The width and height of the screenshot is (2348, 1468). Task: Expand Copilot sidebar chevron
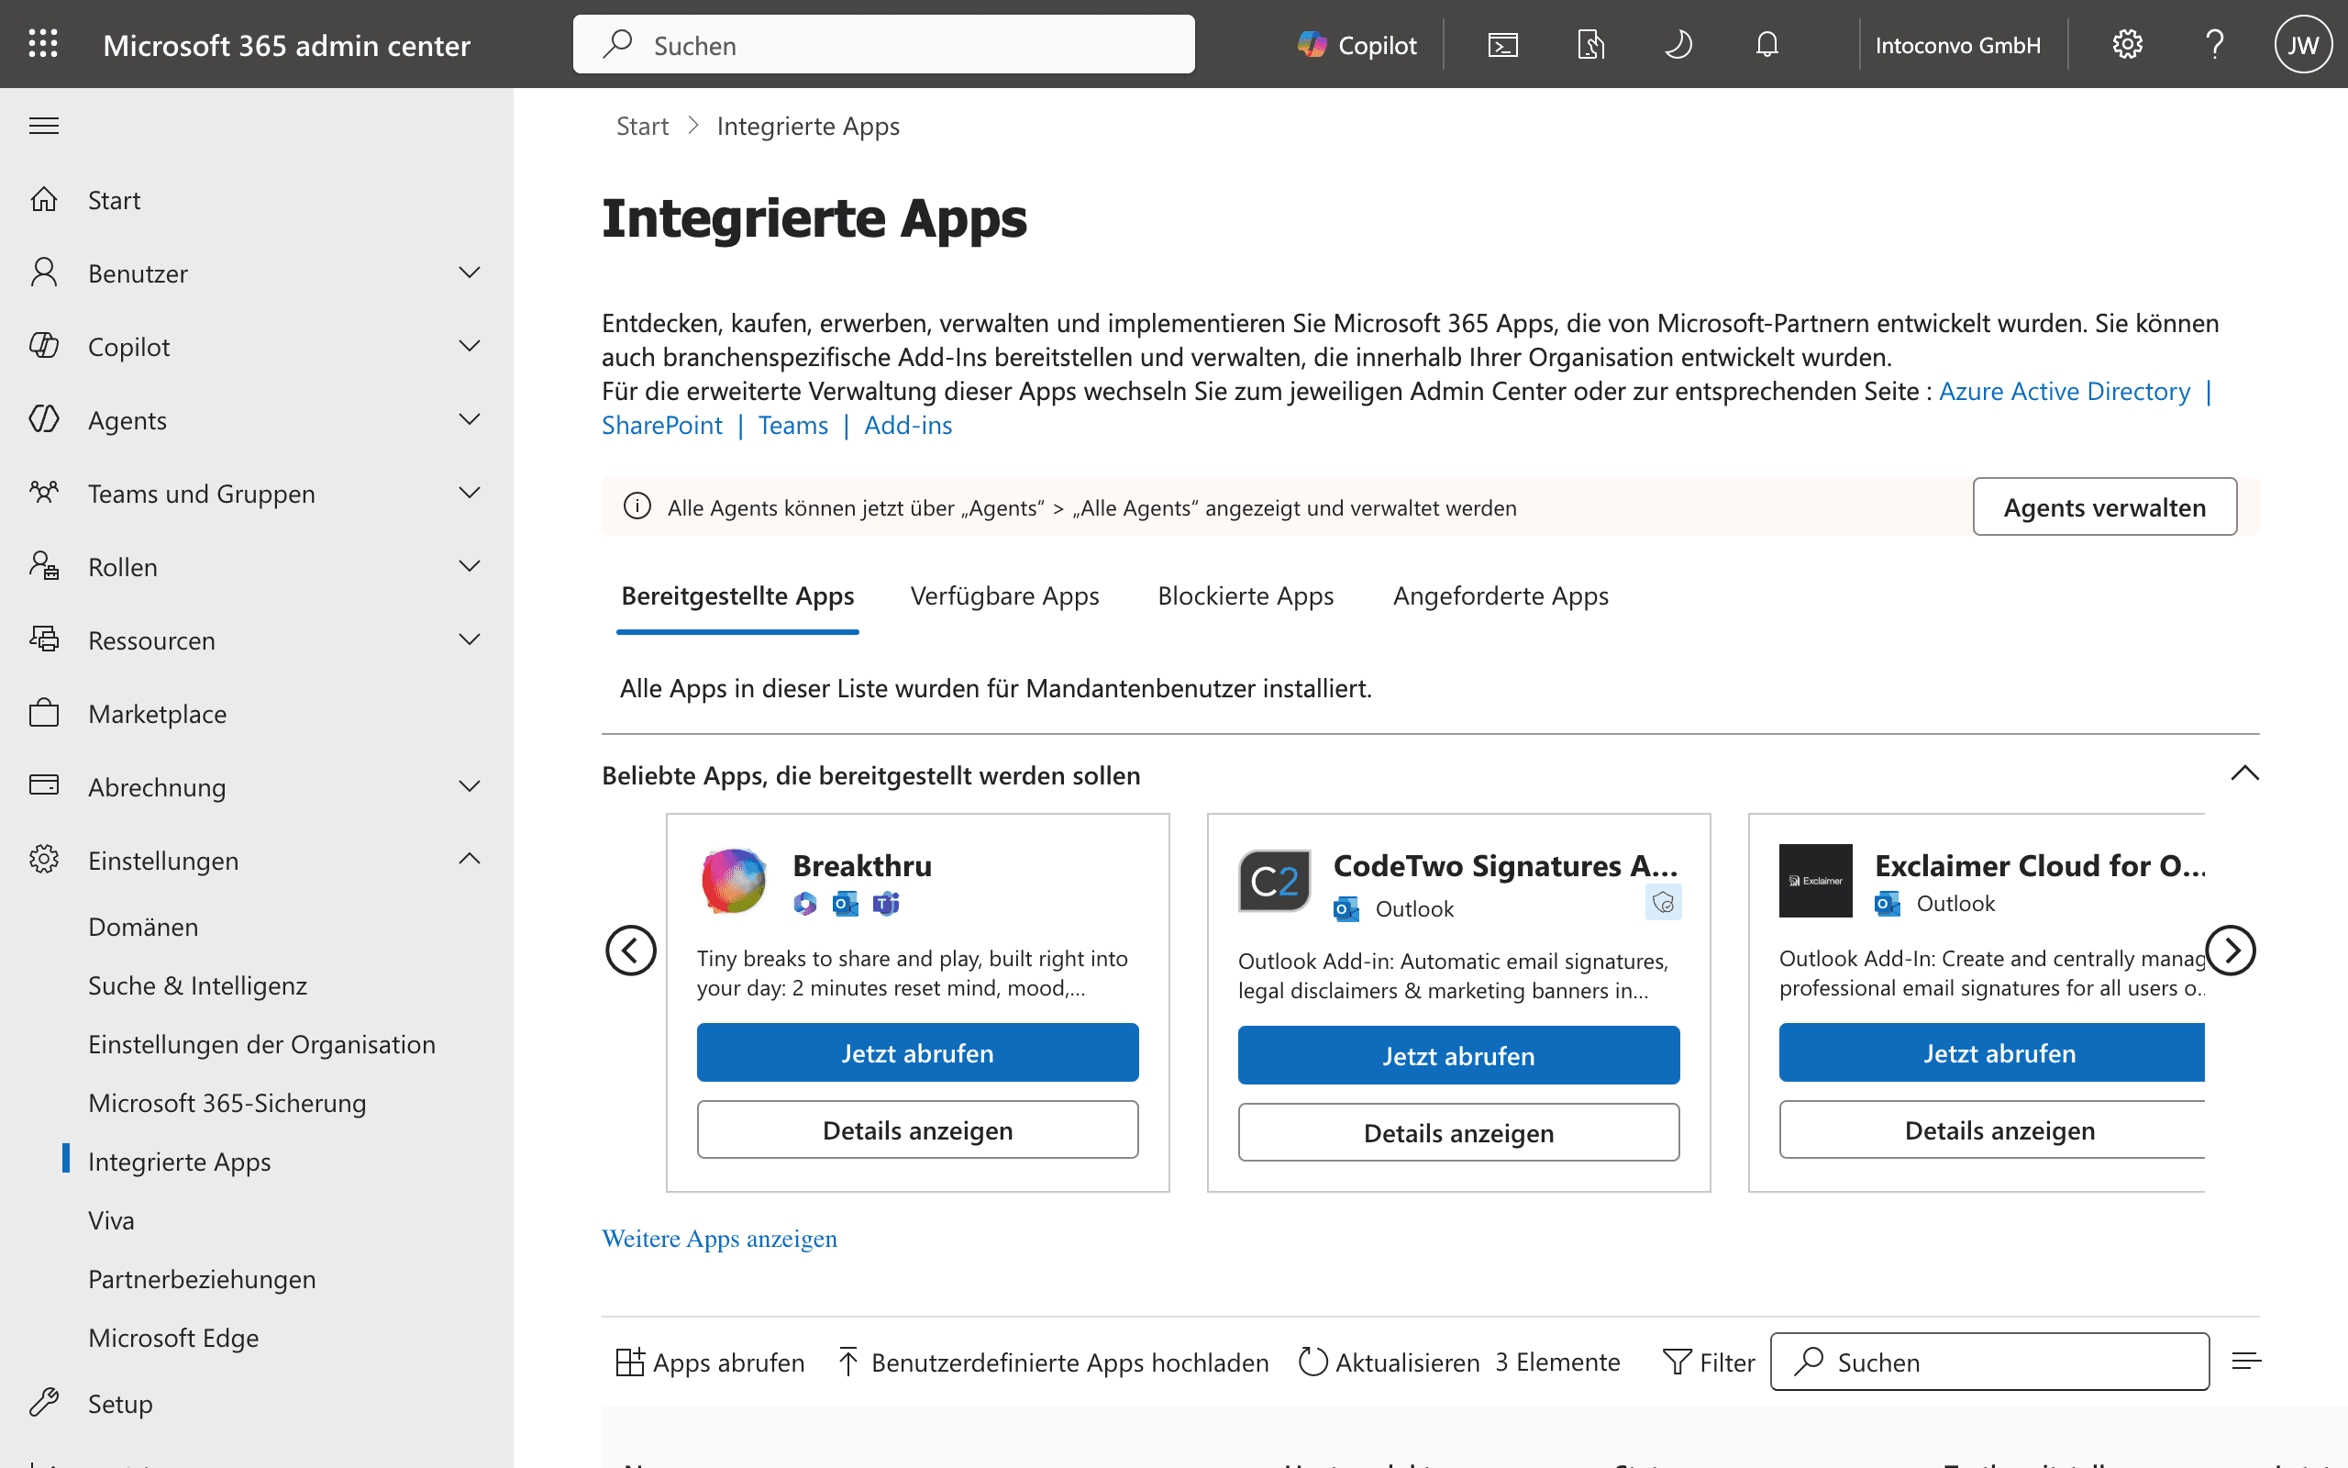tap(470, 347)
